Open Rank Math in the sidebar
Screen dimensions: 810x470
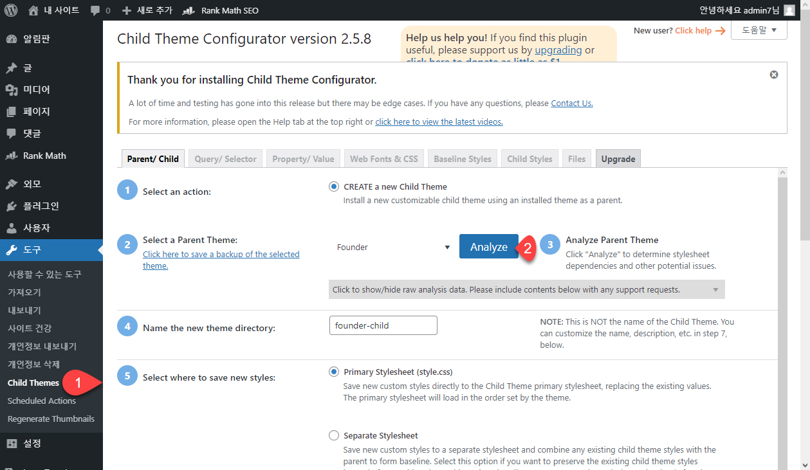pos(51,156)
